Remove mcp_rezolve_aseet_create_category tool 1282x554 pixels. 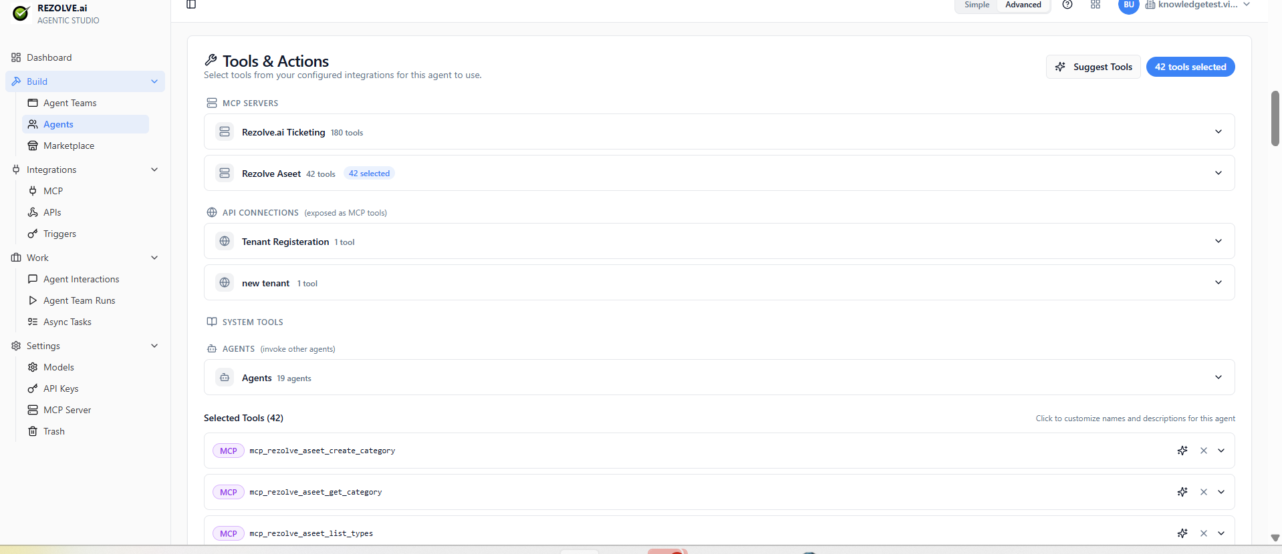(x=1204, y=451)
